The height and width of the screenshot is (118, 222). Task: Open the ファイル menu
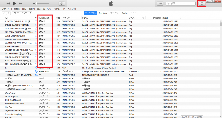click(x=7, y=9)
